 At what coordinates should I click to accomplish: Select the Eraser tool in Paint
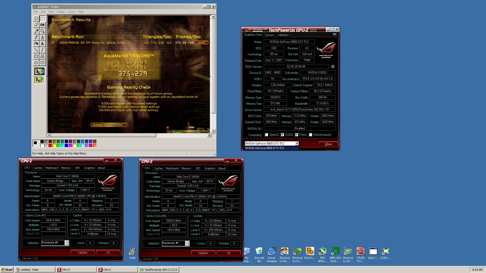click(36, 25)
